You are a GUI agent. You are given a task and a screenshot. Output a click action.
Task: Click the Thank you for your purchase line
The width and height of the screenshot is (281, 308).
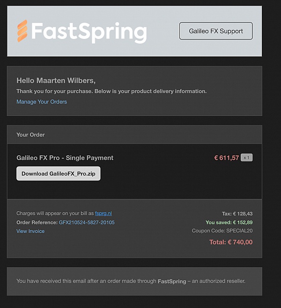111,91
